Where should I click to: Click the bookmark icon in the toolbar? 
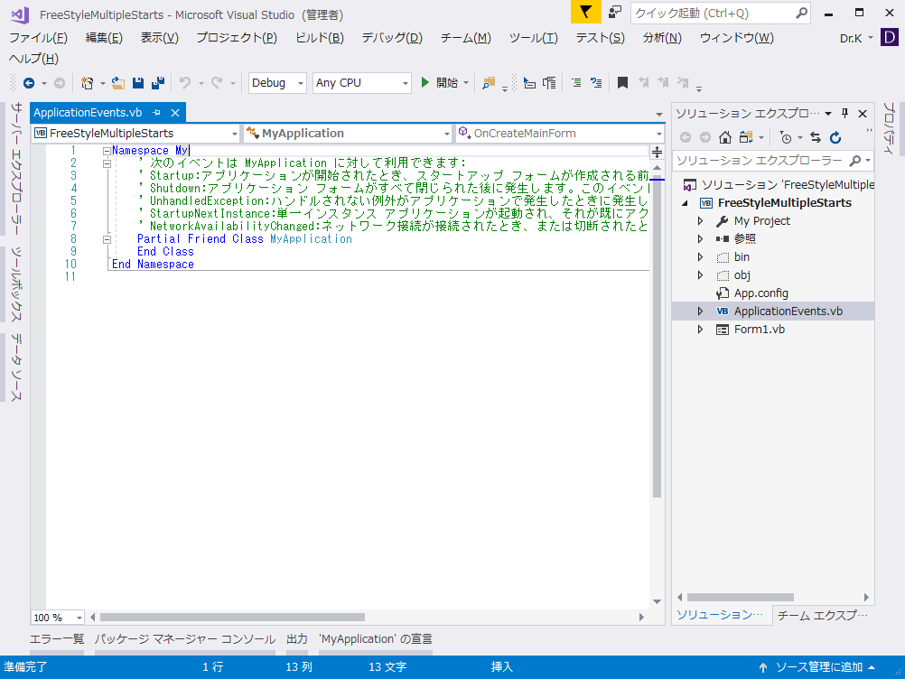[621, 82]
